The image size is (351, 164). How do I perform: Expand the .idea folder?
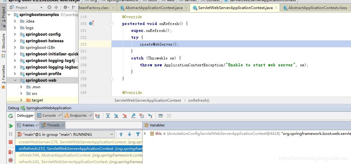click(15, 21)
